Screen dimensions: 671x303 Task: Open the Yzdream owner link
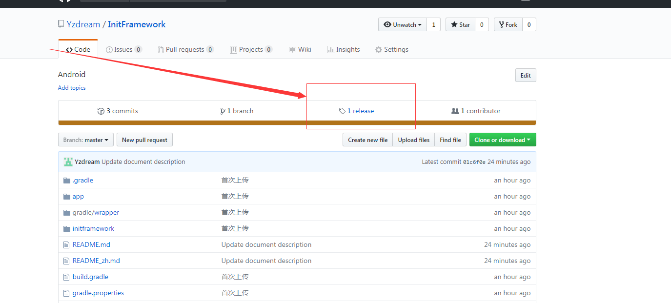pyautogui.click(x=83, y=24)
